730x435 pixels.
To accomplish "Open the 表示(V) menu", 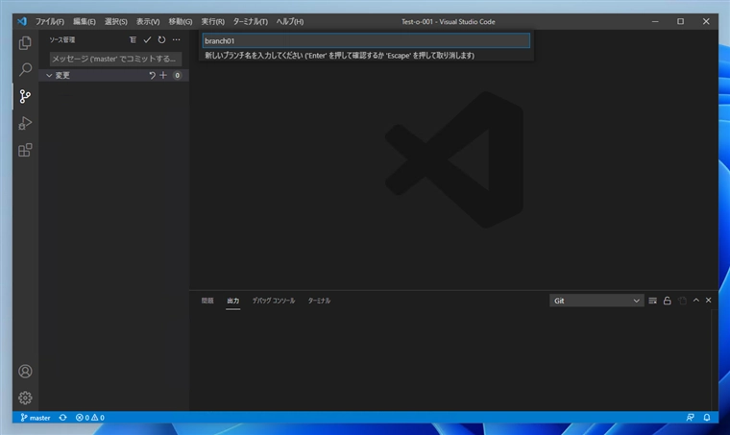I will click(x=148, y=22).
